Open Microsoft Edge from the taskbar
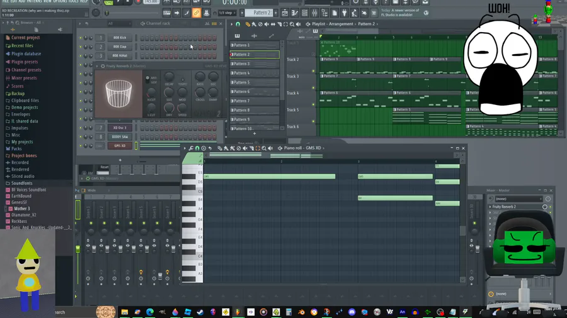The width and height of the screenshot is (567, 318). [150, 312]
